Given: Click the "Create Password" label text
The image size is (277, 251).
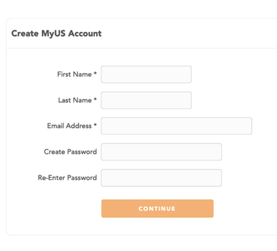Looking at the screenshot, I should pyautogui.click(x=70, y=152).
